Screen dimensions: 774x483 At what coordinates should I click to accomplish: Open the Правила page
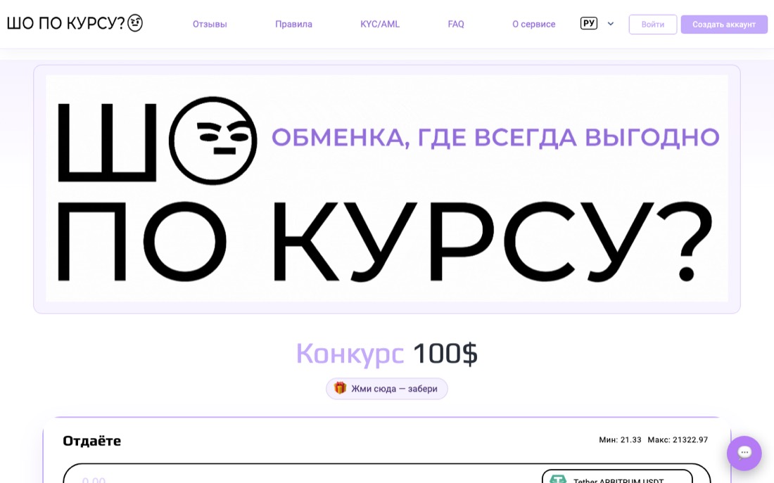[x=293, y=24]
